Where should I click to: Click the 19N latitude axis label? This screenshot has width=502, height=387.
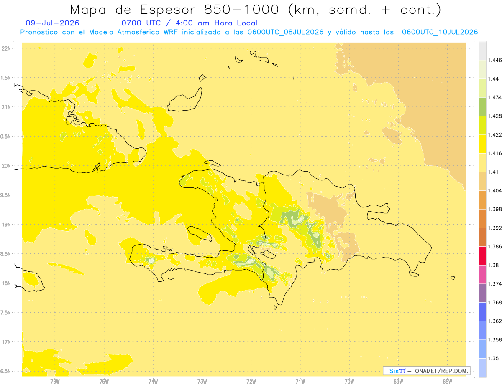pos(7,225)
